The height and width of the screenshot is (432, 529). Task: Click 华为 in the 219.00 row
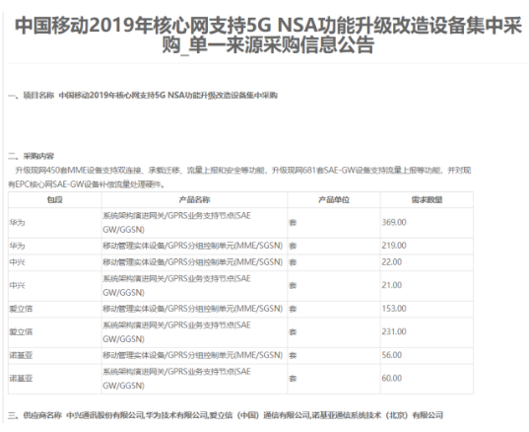coord(17,246)
